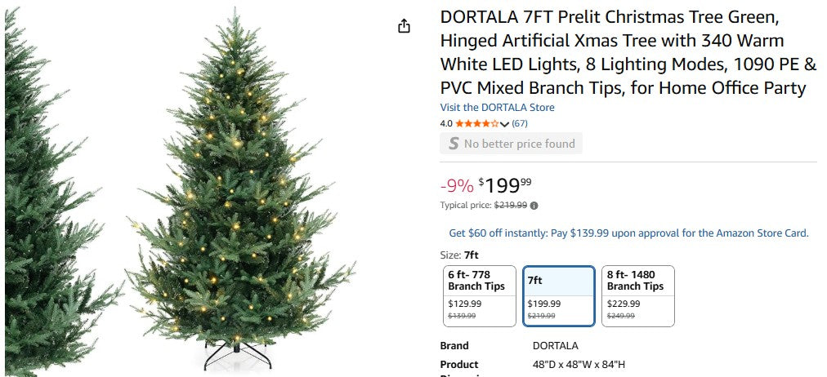Click the struck-through $219.99 typical price

click(510, 206)
